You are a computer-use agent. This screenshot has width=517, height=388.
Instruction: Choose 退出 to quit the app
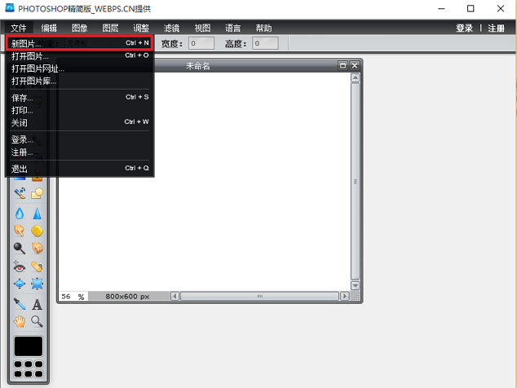tap(79, 169)
